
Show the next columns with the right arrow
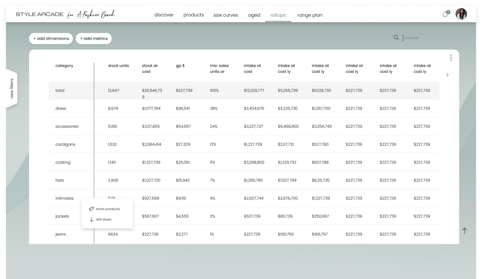click(447, 75)
